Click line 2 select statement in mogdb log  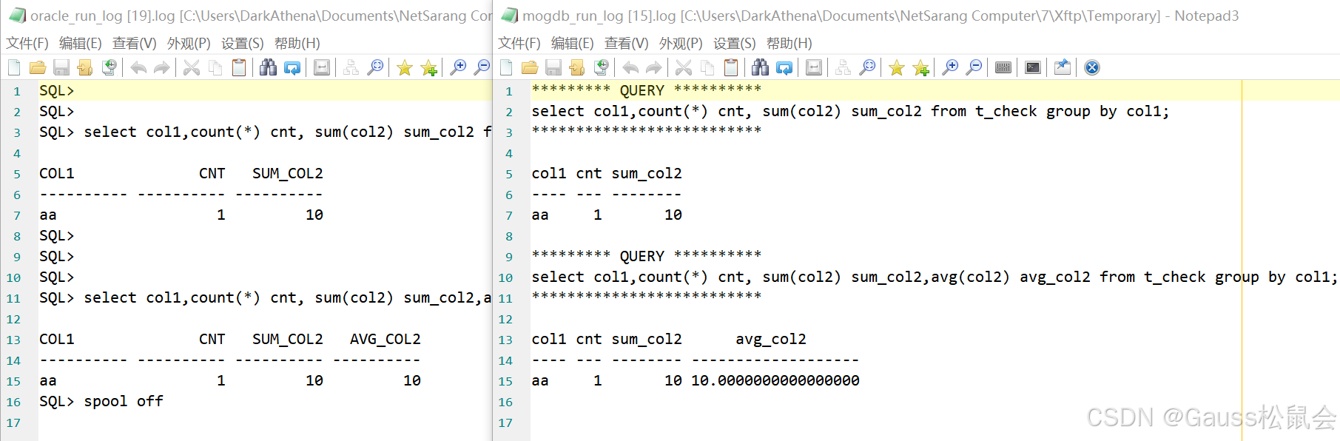coord(850,111)
